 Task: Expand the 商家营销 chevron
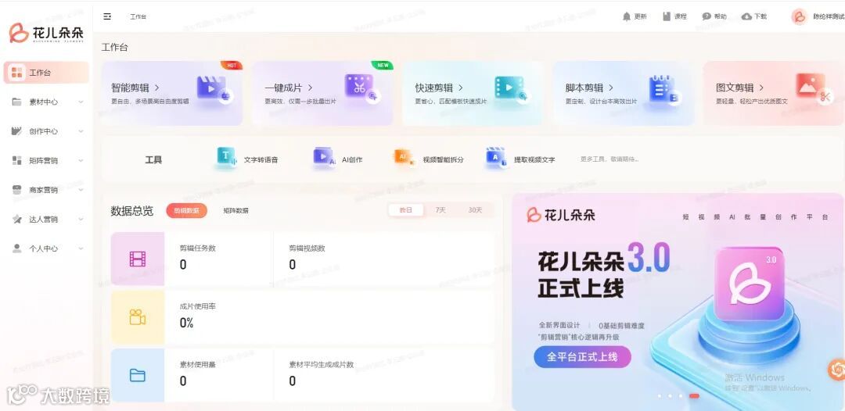click(x=81, y=189)
